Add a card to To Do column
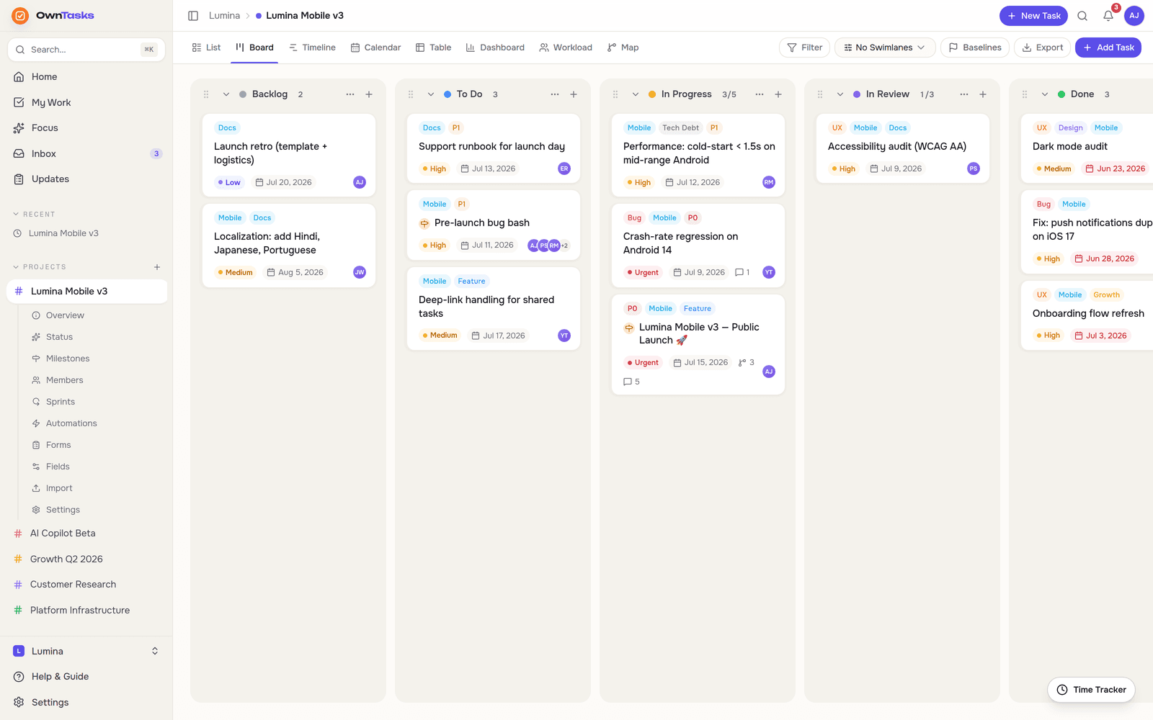The image size is (1153, 720). coord(574,94)
